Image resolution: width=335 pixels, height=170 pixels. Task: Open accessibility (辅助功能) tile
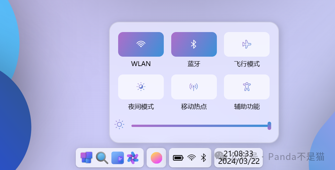[247, 87]
